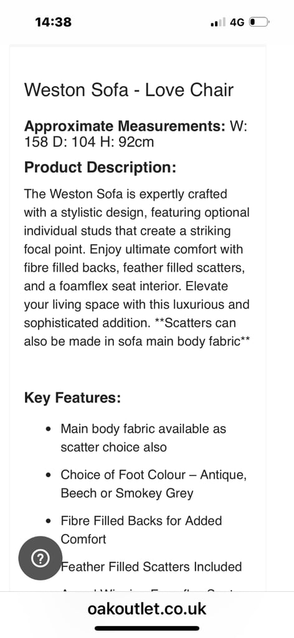Tap the Main body fabric bullet item
Image resolution: width=294 pixels, height=638 pixels.
tap(143, 438)
